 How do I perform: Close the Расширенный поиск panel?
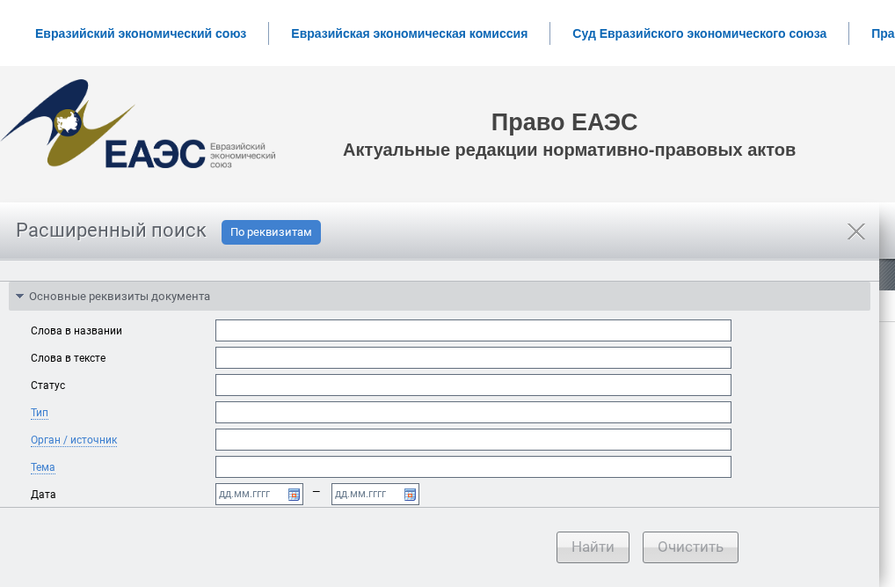tap(855, 231)
